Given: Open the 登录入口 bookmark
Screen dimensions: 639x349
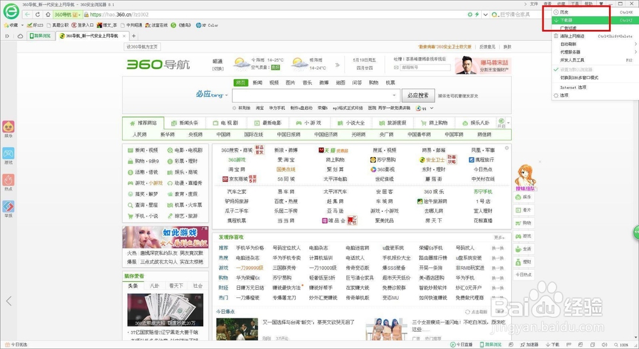Looking at the screenshot, I should click(82, 26).
